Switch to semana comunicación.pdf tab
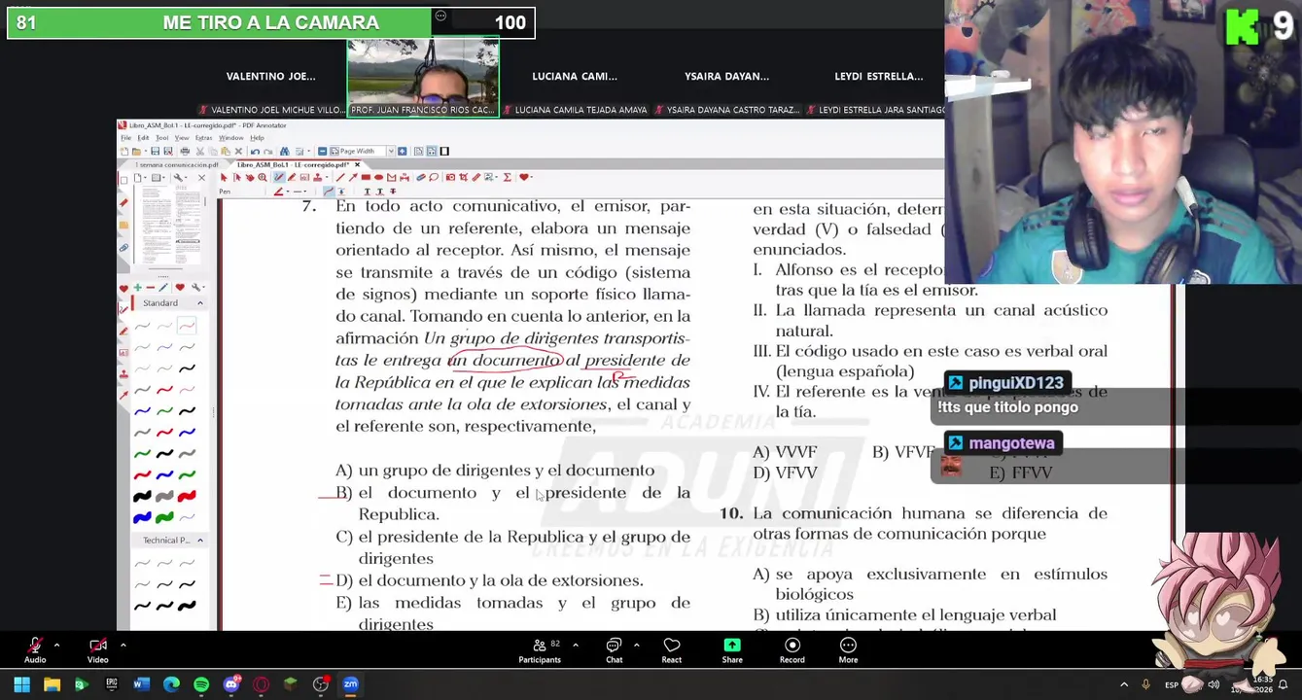The height and width of the screenshot is (700, 1302). pos(177,165)
